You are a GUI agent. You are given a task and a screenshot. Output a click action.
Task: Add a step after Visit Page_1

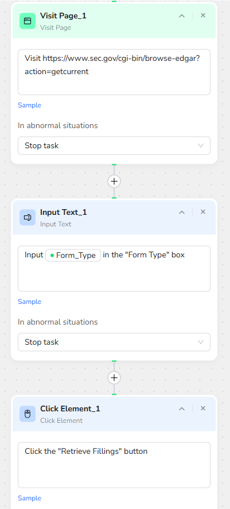coord(114,181)
